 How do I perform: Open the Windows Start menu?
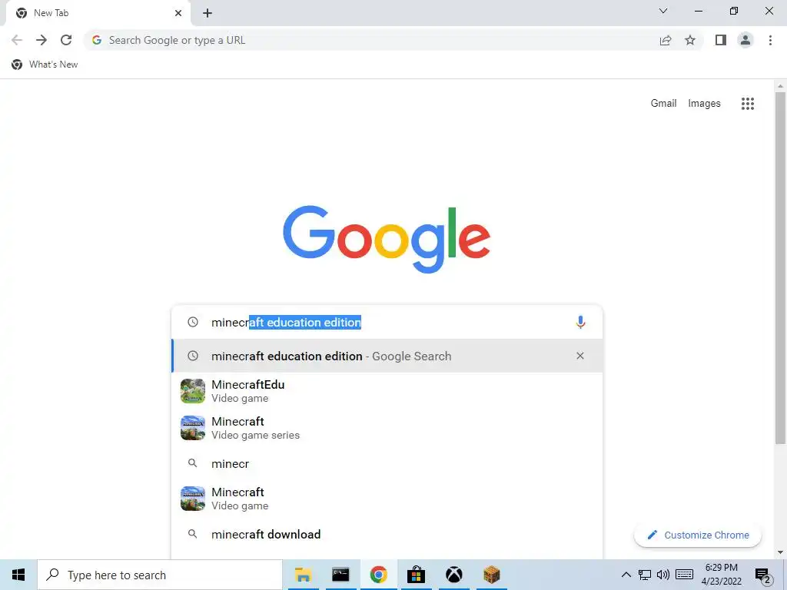click(x=18, y=575)
